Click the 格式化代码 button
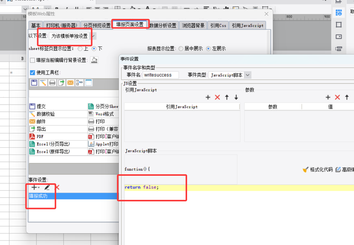 [318, 169]
